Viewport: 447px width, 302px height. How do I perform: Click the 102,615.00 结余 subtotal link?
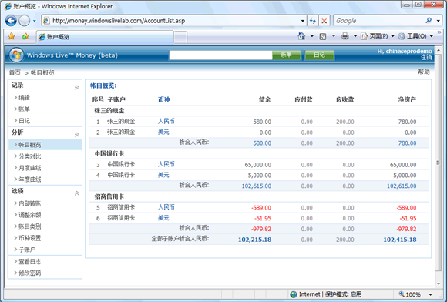tap(257, 186)
